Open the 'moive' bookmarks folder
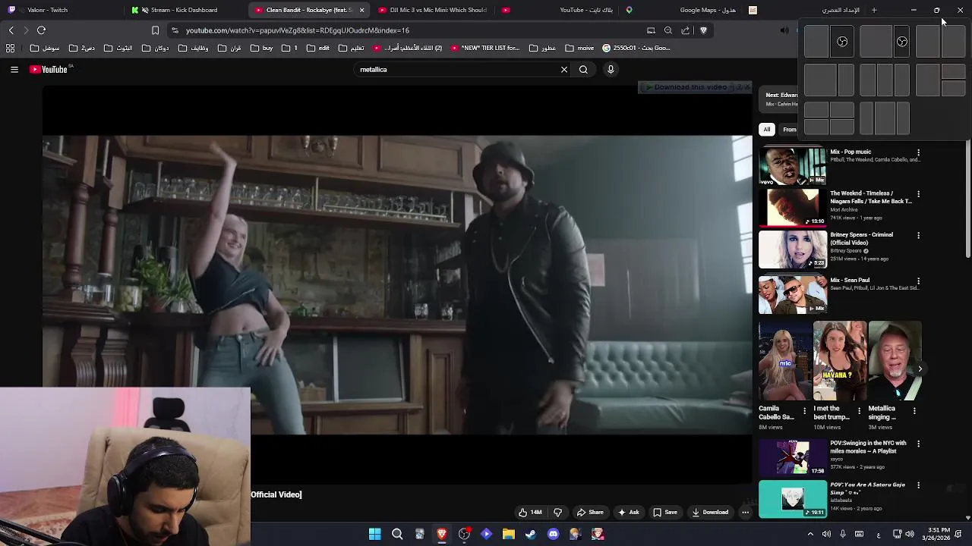 (579, 48)
